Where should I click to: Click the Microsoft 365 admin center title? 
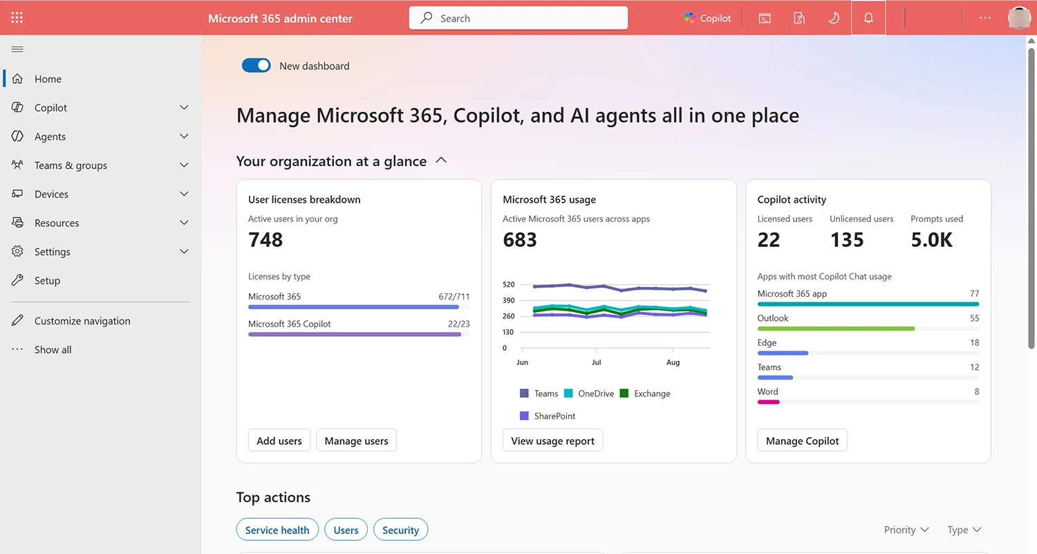tap(280, 19)
